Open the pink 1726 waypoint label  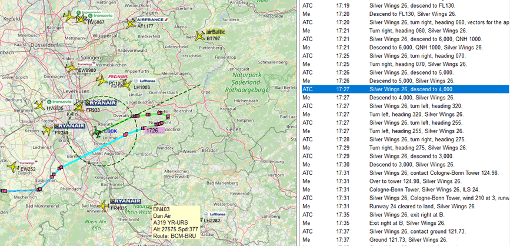(155, 131)
